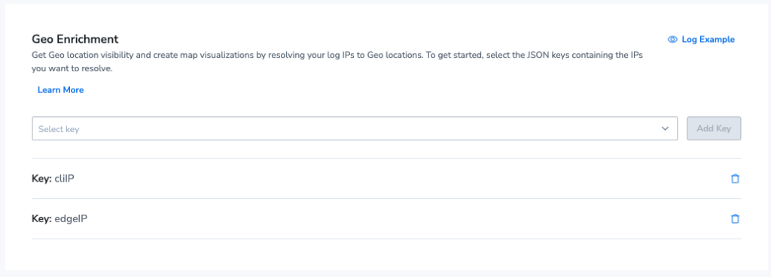
Task: Click the Geo location description paragraph
Action: point(338,62)
